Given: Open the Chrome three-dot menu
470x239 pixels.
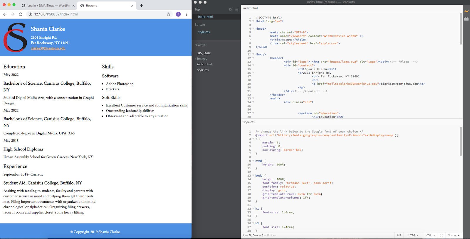Looking at the screenshot, I should coord(186,14).
